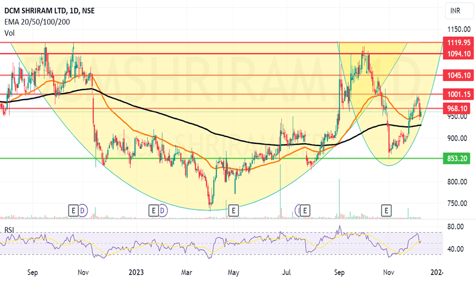This screenshot has height=281, width=476.
Task: Click the DCM SHRIRAM LTD, 1D, NSE title
Action: tap(50, 11)
